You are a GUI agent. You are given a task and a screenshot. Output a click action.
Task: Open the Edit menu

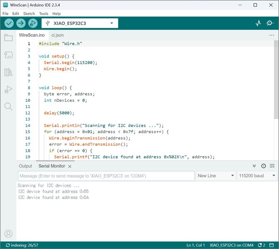pos(15,14)
